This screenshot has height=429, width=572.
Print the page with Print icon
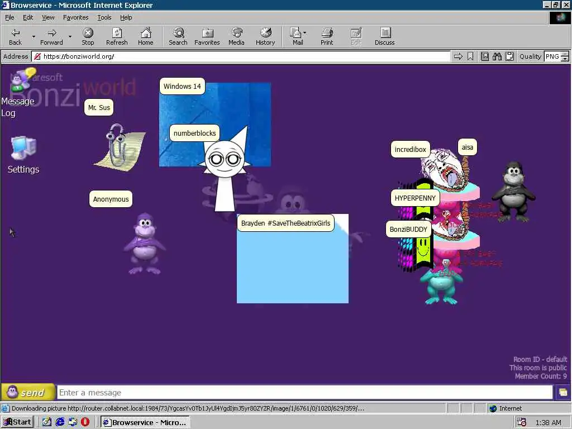tap(327, 36)
